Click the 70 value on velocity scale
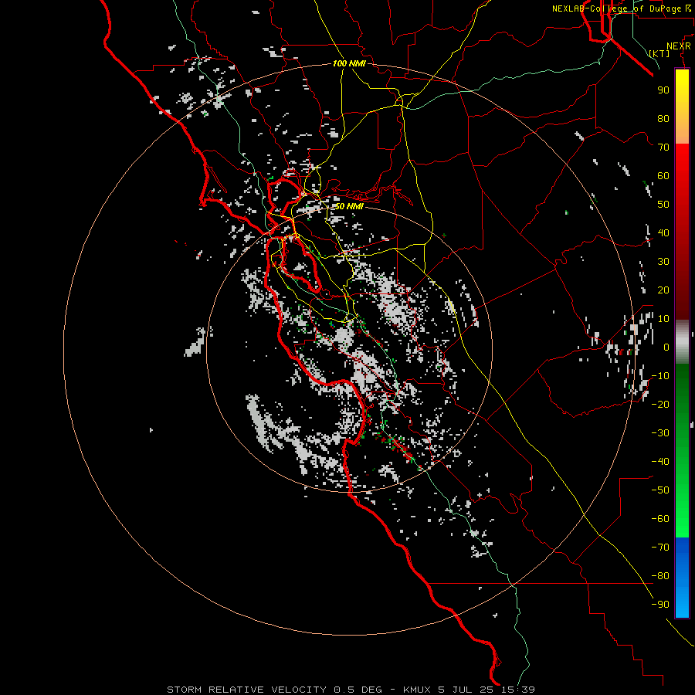Screen dimensions: 695x695 tap(663, 147)
